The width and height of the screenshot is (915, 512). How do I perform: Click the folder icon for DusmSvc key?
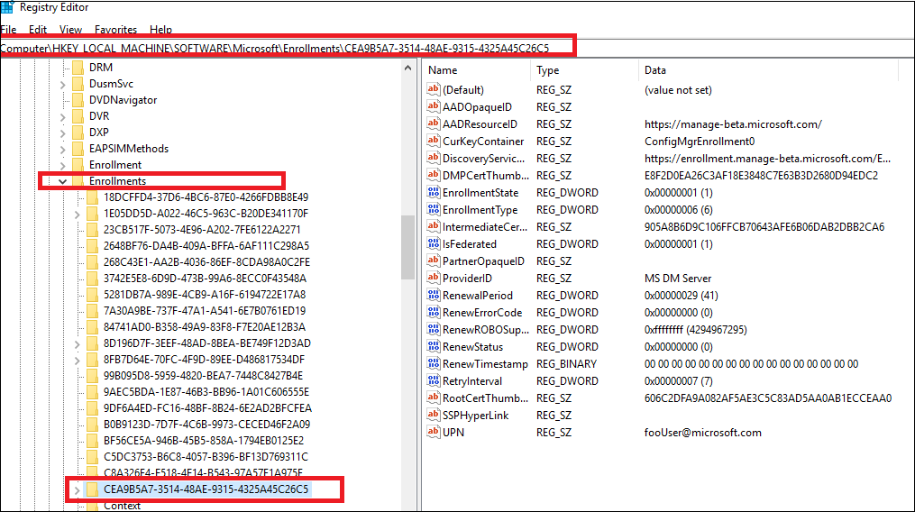pos(77,84)
